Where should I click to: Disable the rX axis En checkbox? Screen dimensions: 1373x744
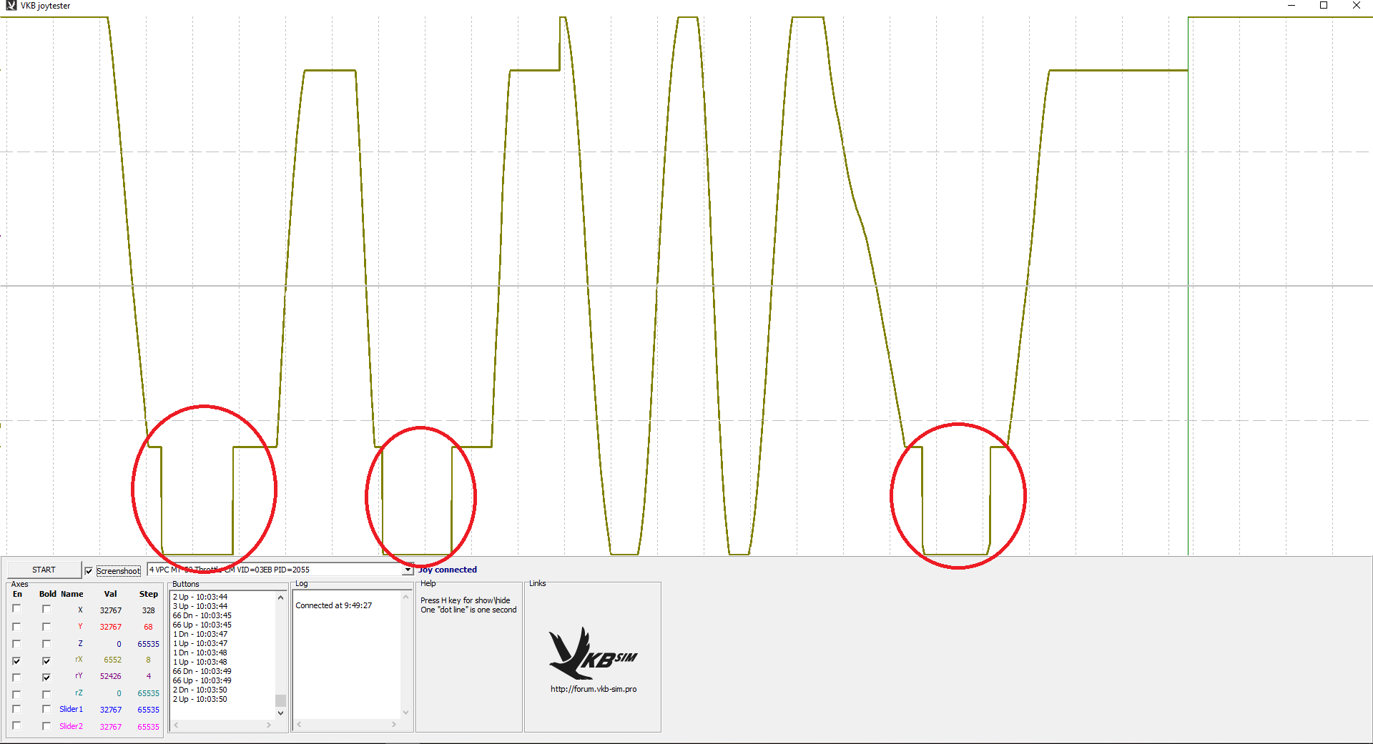[x=16, y=660]
